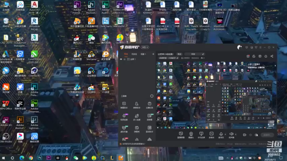This screenshot has width=287, height=161.
Task: Click the message icon in title bar
Action: coord(246,48)
